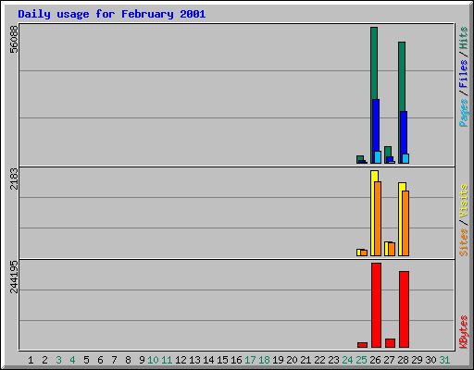Click the red KBytes bar for day 25
This screenshot has height=370, width=474.
362,345
